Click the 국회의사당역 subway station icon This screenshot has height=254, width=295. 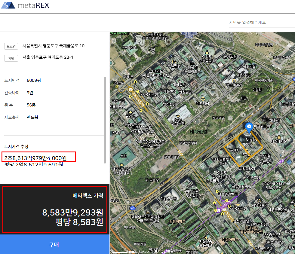[x=131, y=90]
